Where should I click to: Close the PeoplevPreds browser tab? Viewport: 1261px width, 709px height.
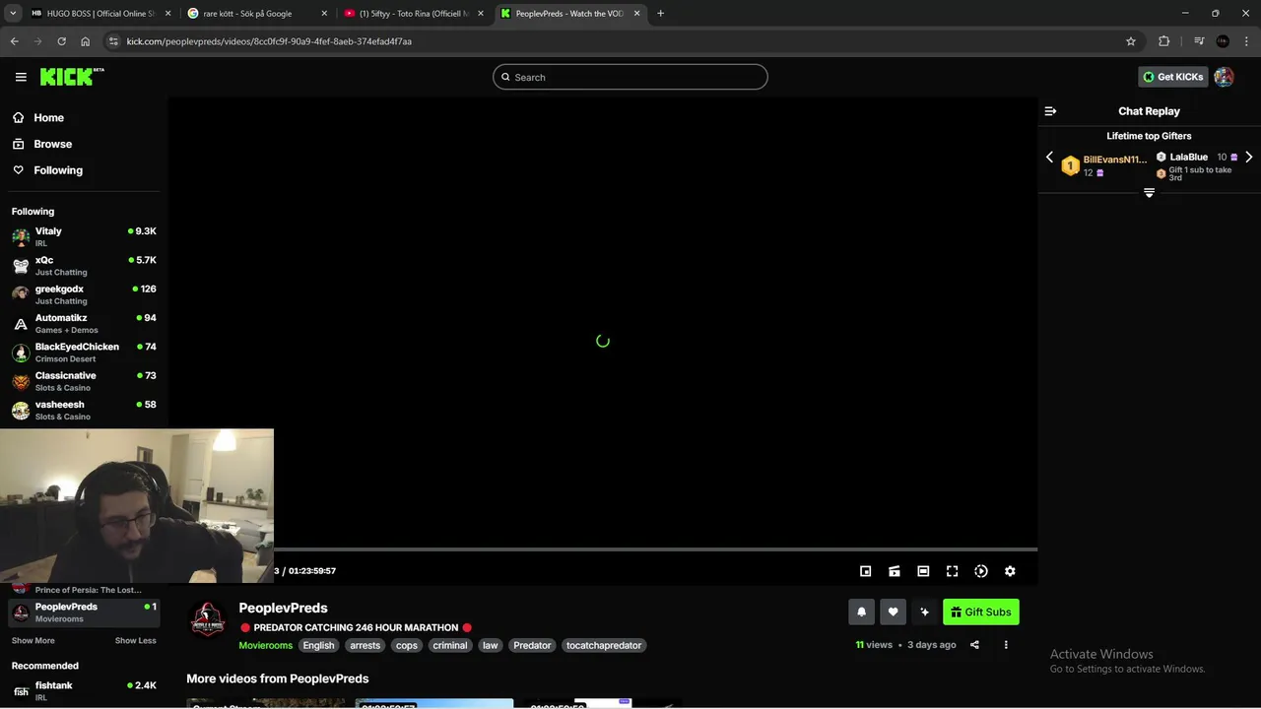(x=636, y=14)
